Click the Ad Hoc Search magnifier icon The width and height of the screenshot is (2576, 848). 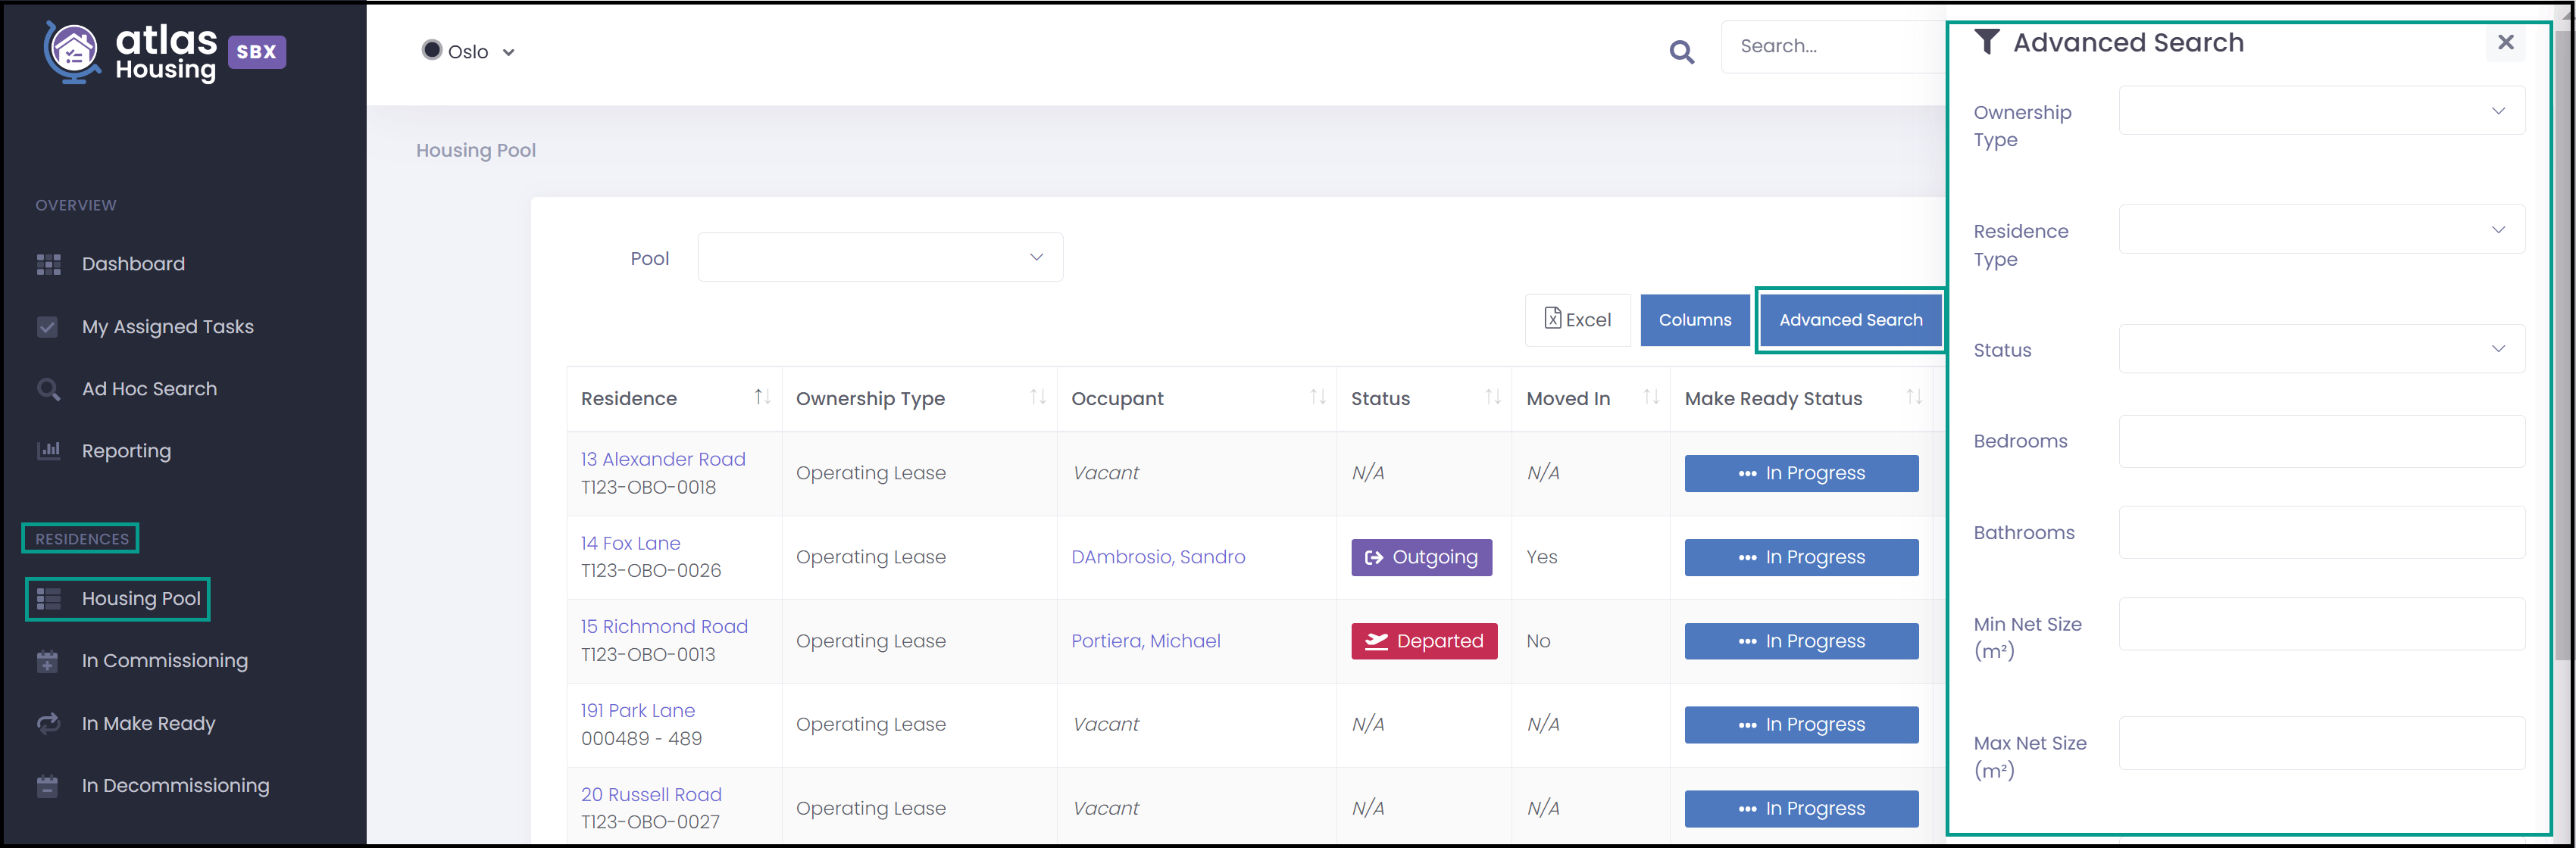[x=48, y=388]
